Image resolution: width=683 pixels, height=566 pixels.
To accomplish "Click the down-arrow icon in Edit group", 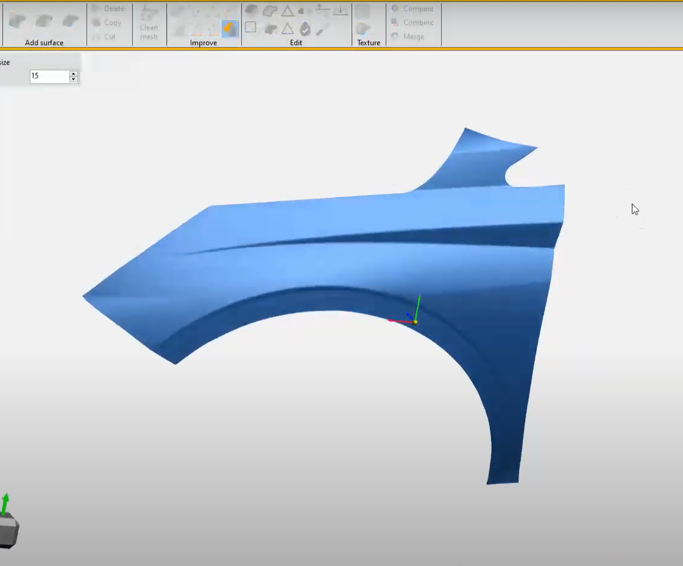I will 341,10.
